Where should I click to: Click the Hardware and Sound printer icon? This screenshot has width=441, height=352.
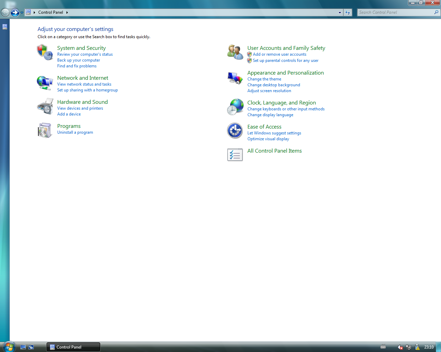click(45, 107)
